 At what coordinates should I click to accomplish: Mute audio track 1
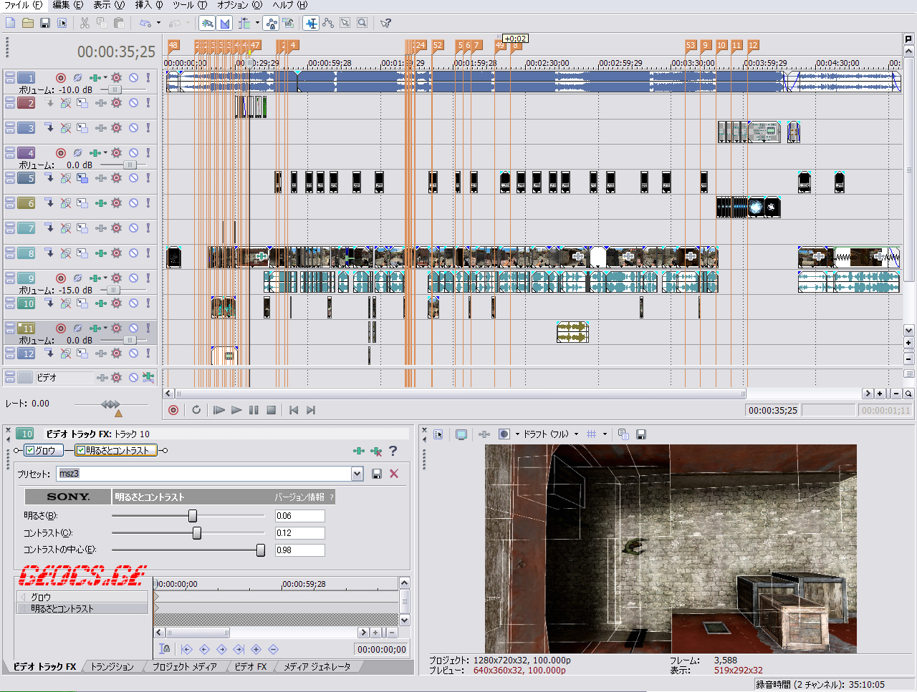[133, 77]
